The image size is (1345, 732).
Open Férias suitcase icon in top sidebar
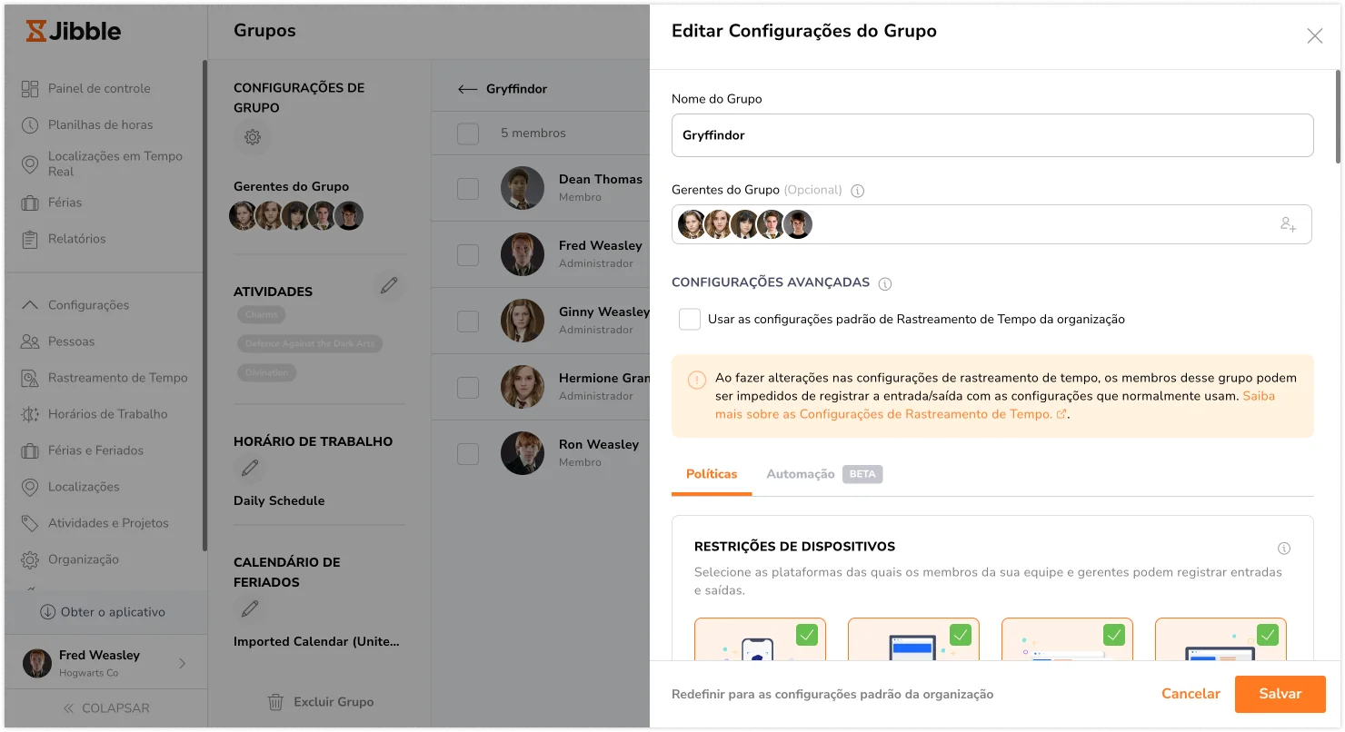click(30, 203)
